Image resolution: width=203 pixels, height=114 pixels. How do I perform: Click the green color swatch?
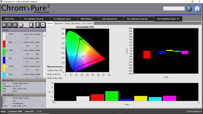pos(4,52)
